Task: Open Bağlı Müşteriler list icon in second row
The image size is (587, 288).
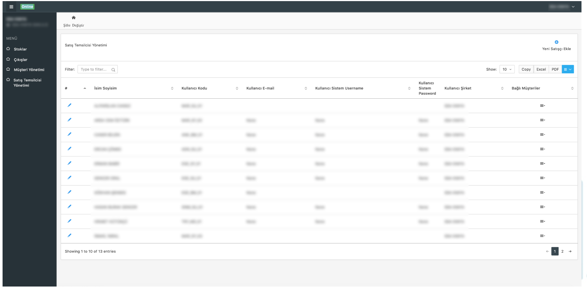Action: 542,120
